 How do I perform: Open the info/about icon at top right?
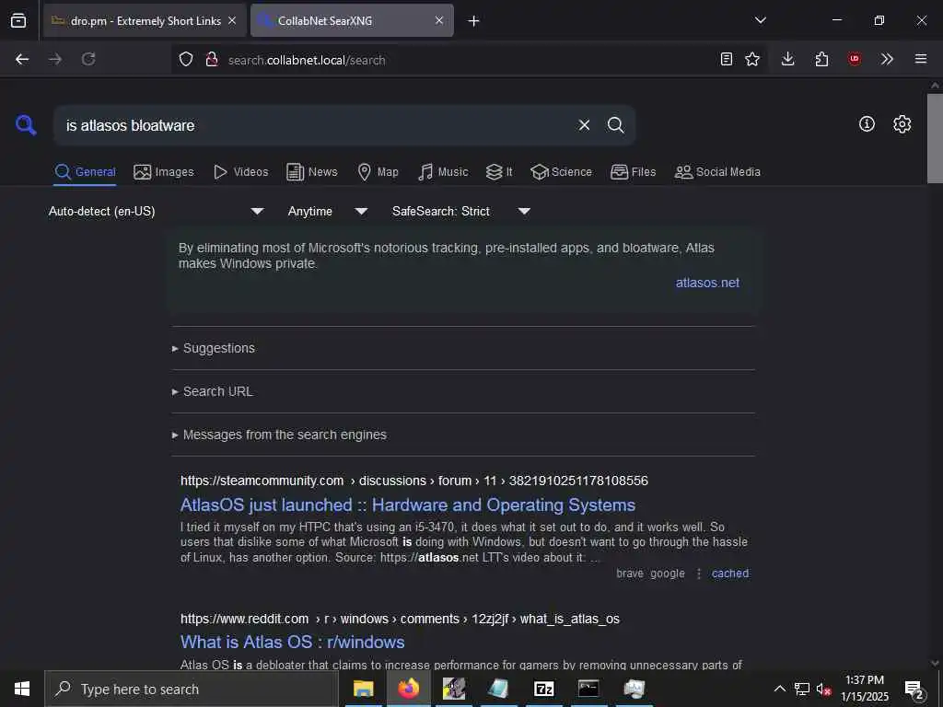(867, 124)
